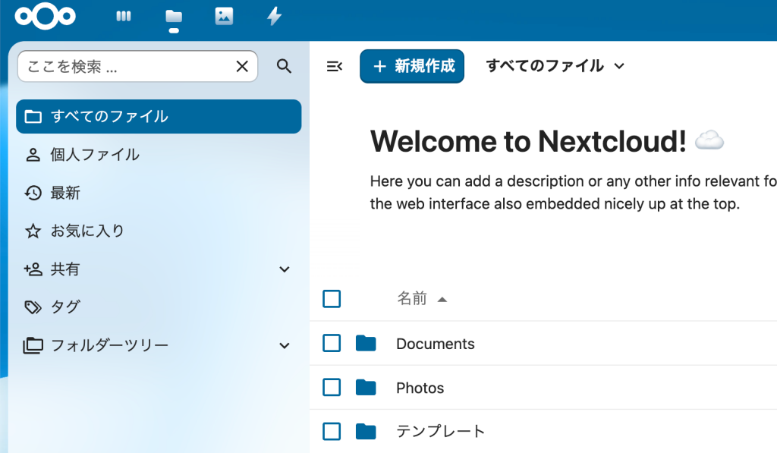The height and width of the screenshot is (453, 777).
Task: Collapse the navigation sidebar toggle icon
Action: coord(334,67)
